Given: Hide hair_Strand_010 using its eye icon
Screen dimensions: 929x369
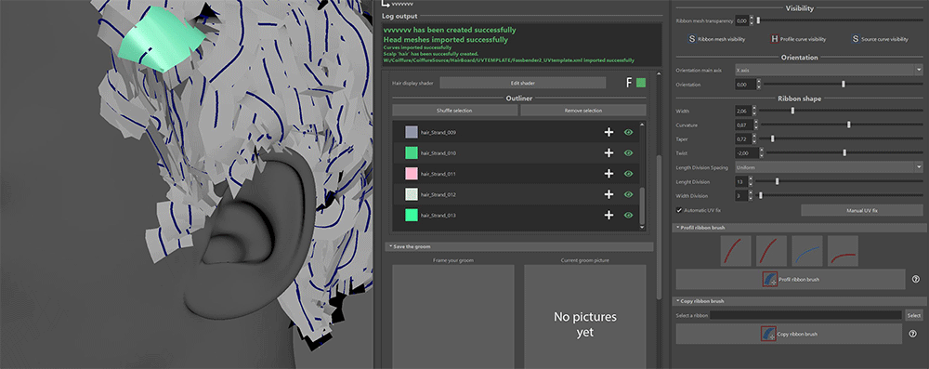Looking at the screenshot, I should tap(629, 153).
